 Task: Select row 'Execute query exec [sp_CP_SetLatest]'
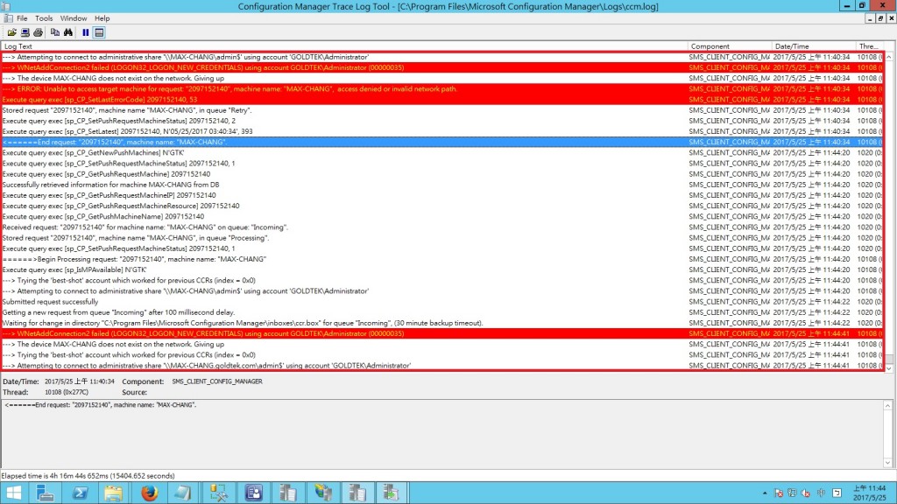point(442,131)
